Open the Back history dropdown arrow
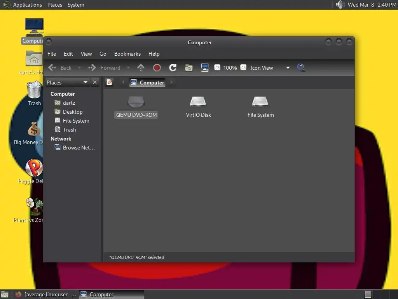This screenshot has height=299, width=398. click(79, 68)
